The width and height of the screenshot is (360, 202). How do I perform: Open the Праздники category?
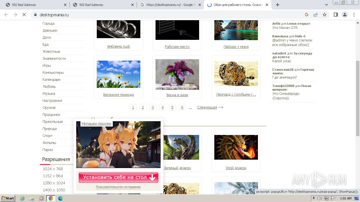tap(51, 115)
